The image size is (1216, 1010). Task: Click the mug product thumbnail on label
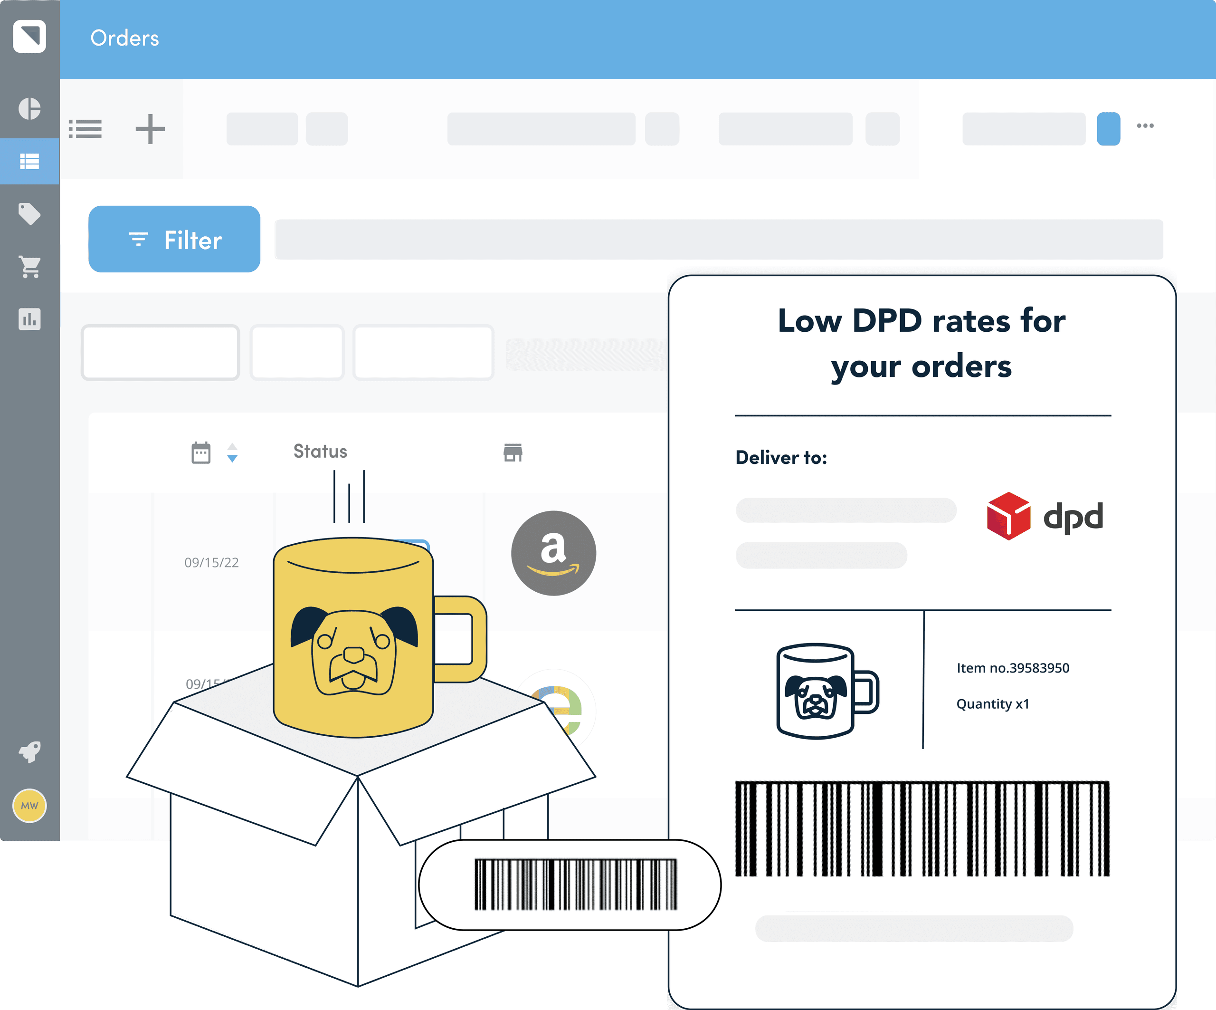(828, 691)
